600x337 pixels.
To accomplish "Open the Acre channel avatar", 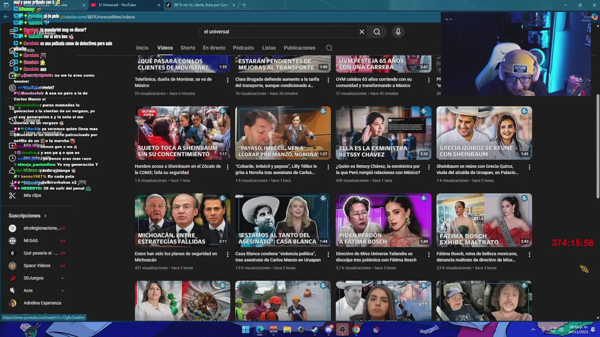I will [x=13, y=290].
